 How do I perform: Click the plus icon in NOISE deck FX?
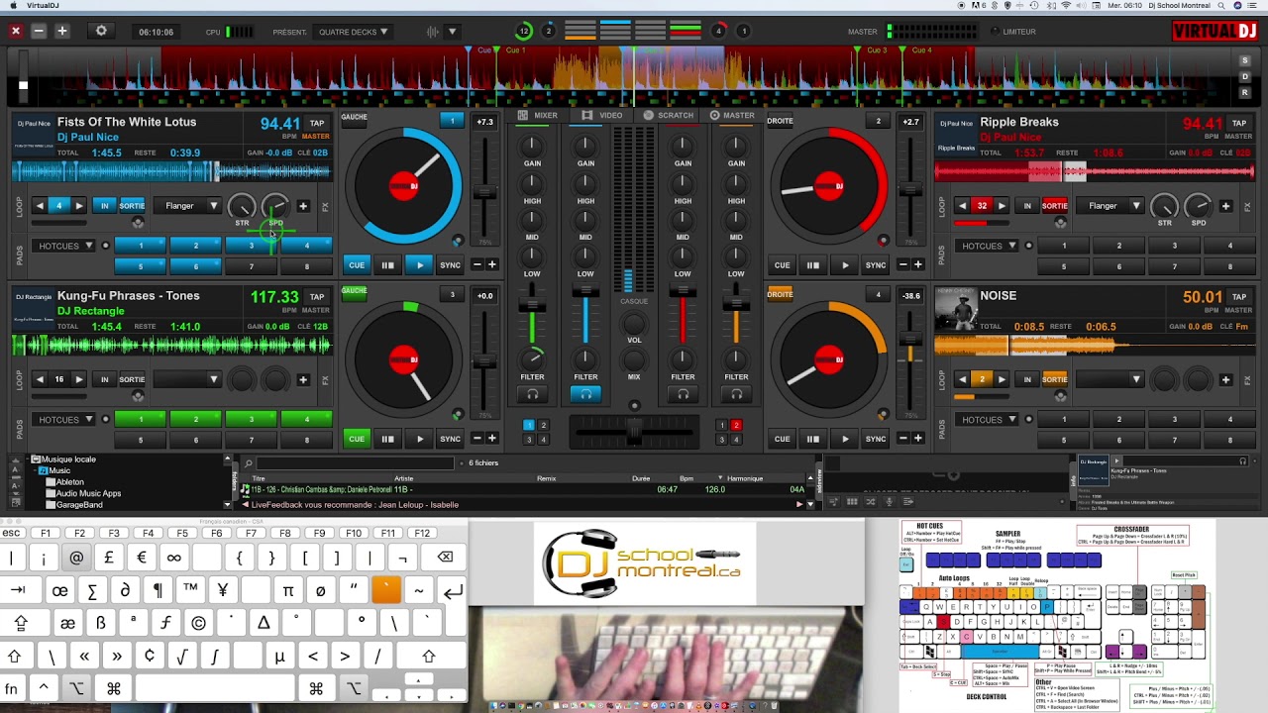[x=1225, y=379]
